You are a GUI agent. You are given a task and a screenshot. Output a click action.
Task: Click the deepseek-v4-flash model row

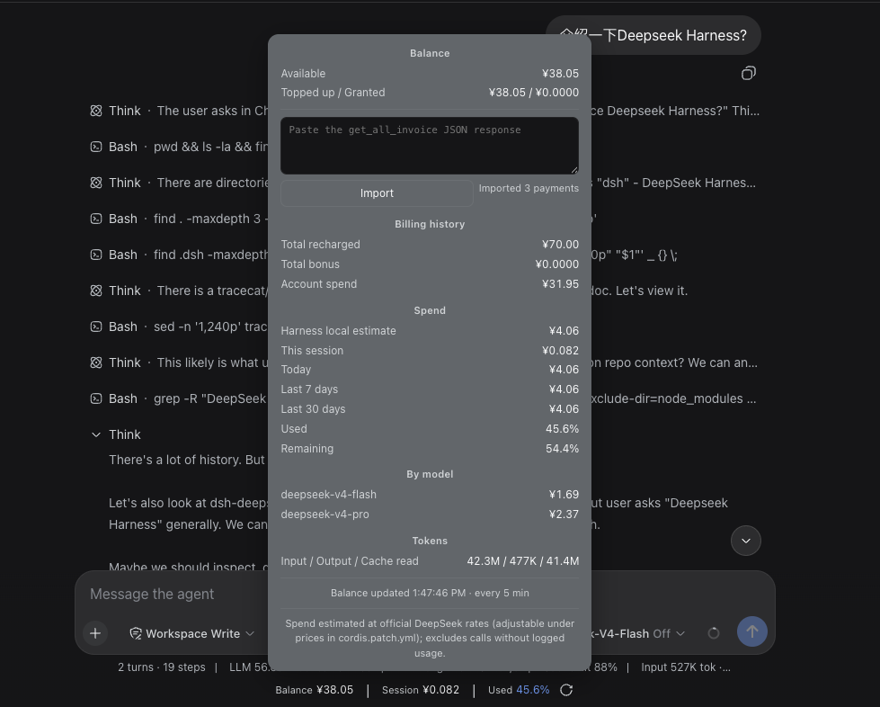coord(430,495)
